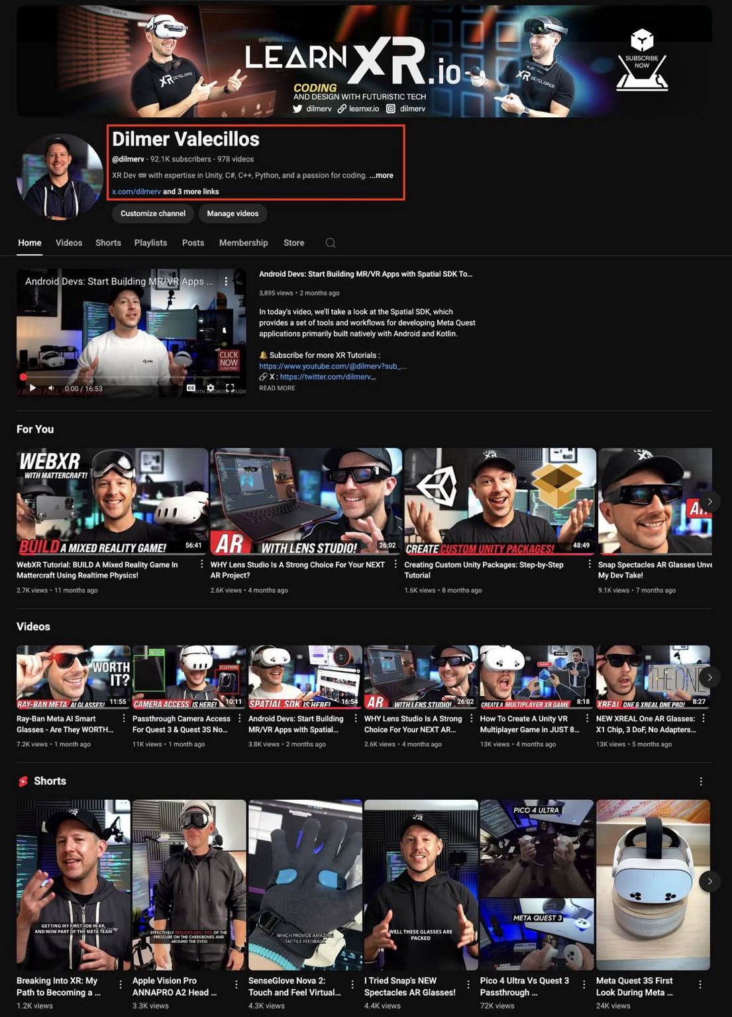The image size is (732, 1017).
Task: Click the red Shorts logo icon
Action: tap(23, 781)
